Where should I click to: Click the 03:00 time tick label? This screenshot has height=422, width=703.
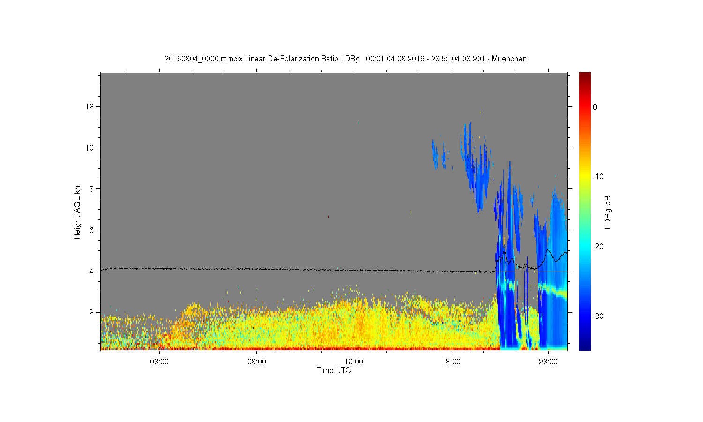(159, 362)
